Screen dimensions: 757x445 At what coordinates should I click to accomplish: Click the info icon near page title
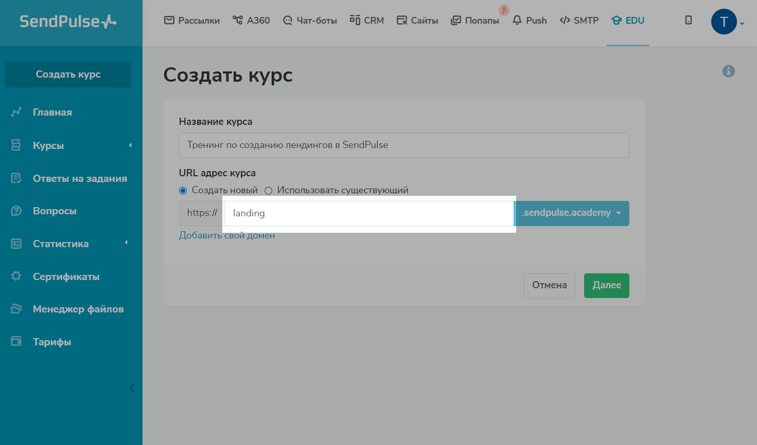tap(728, 71)
